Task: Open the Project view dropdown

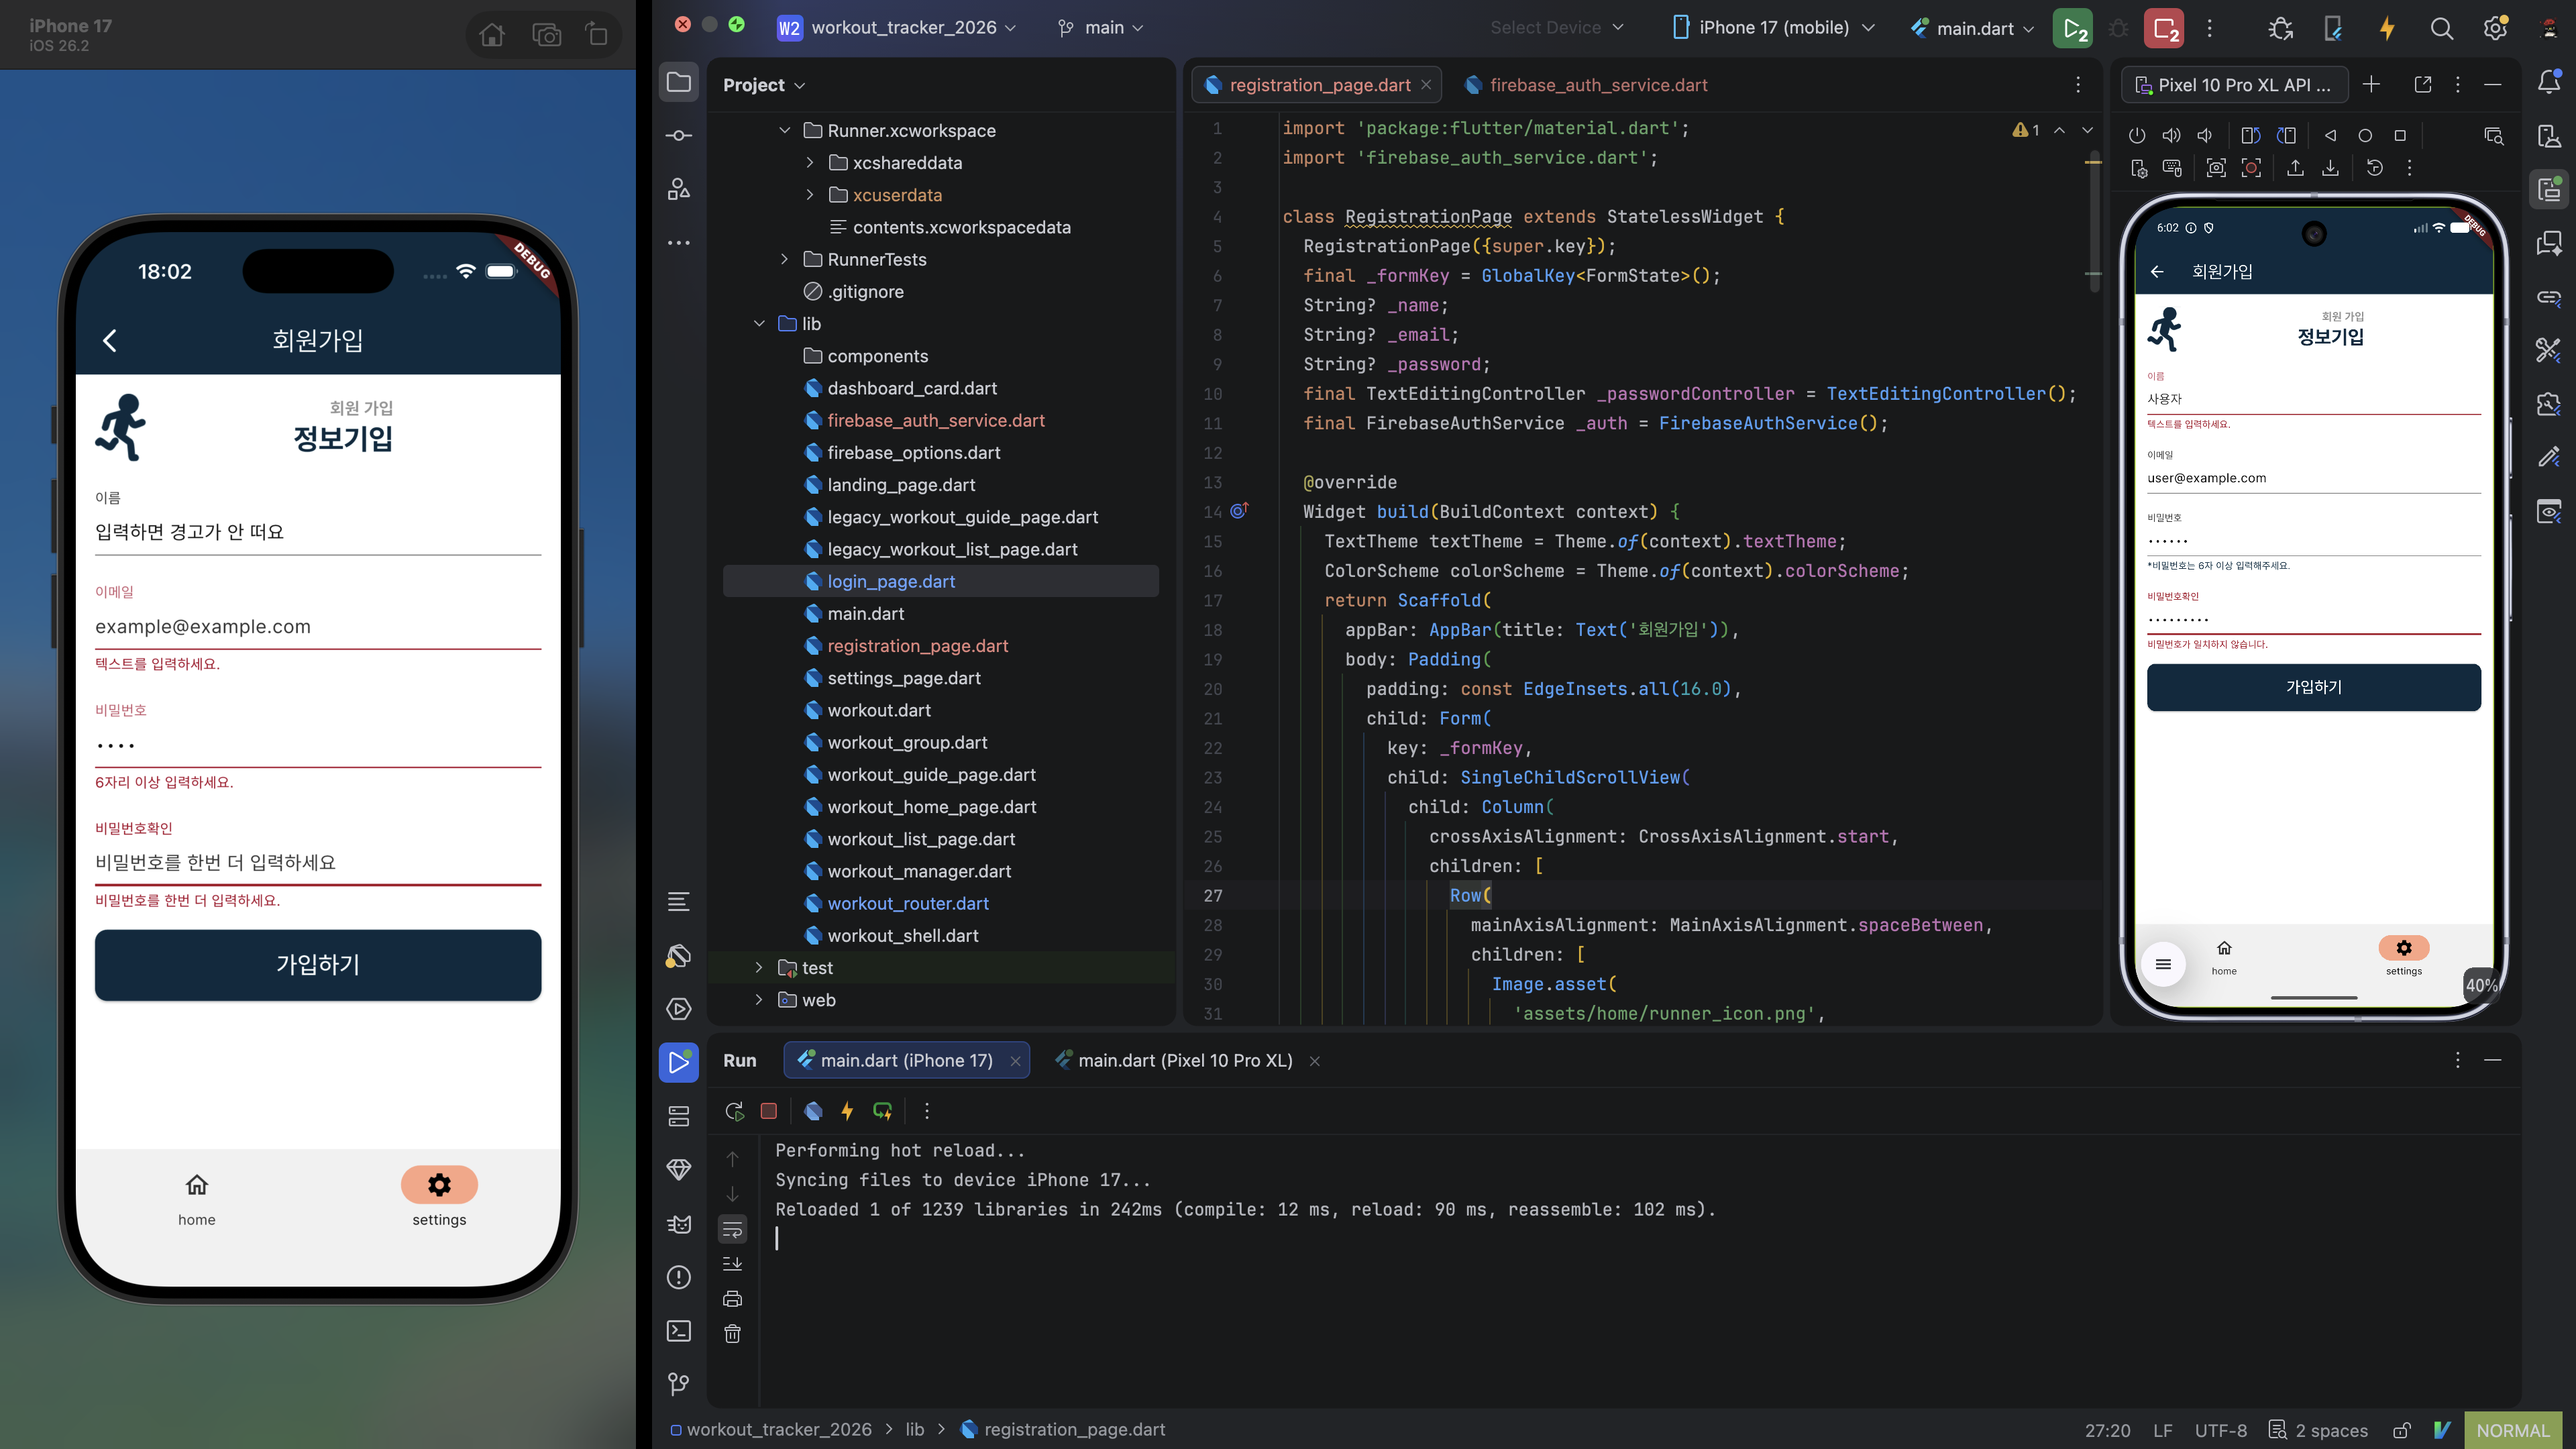Action: 764,85
